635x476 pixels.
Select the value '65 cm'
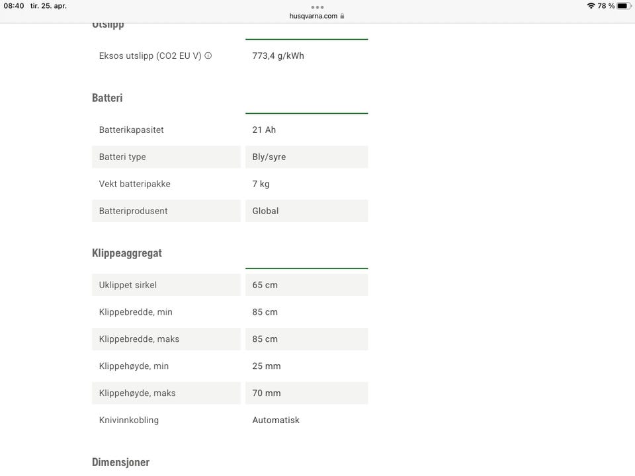click(x=265, y=285)
